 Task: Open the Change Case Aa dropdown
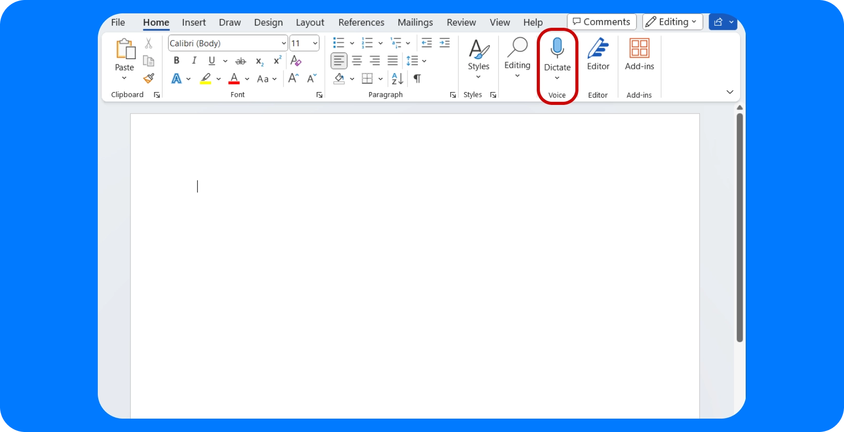267,79
